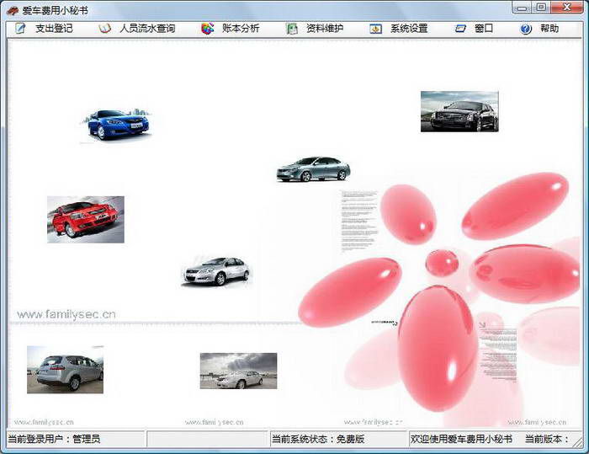Click the 窗口 window icon

[460, 29]
